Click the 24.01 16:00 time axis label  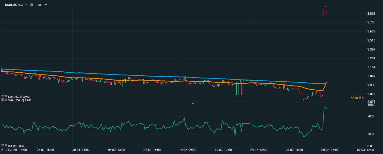pos(45,150)
